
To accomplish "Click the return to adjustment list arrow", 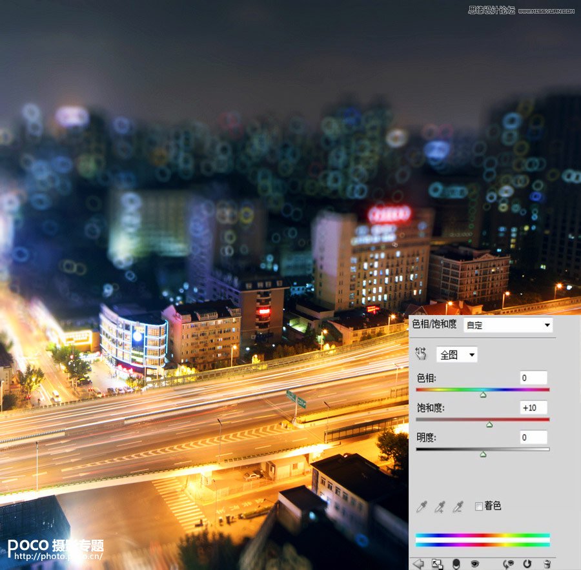I will tap(417, 562).
